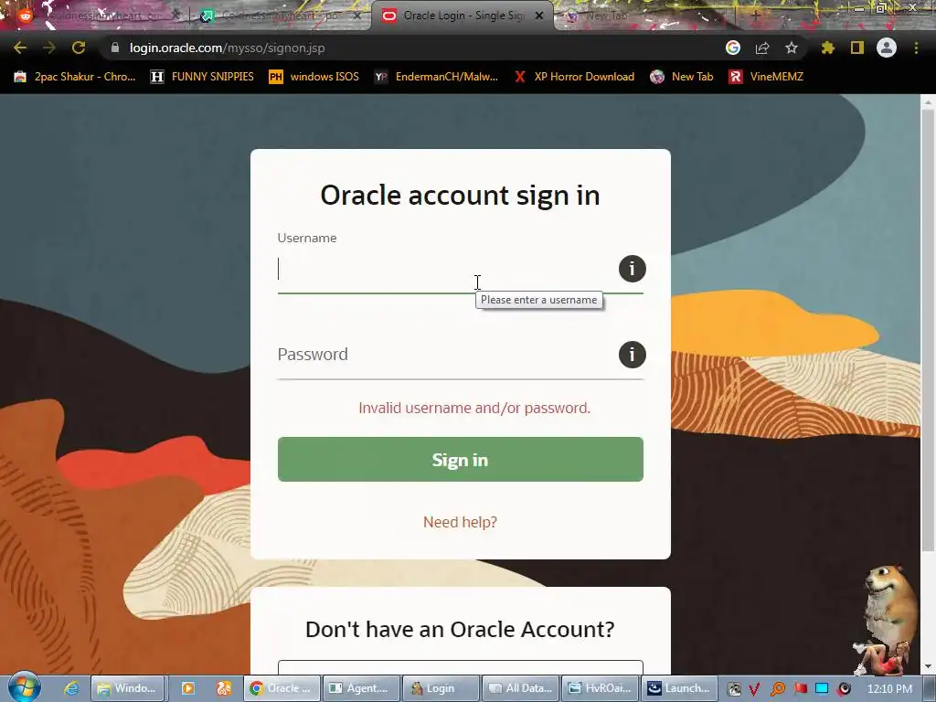The height and width of the screenshot is (702, 936).
Task: Close the Oracle Login tab
Action: coord(539,16)
